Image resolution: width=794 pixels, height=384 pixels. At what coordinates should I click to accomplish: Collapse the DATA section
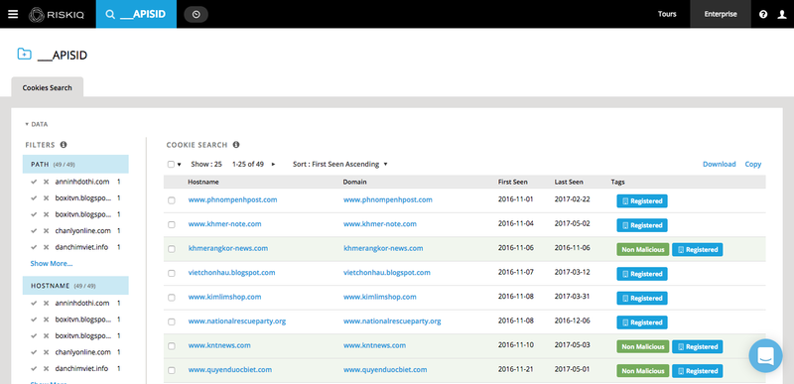point(37,124)
